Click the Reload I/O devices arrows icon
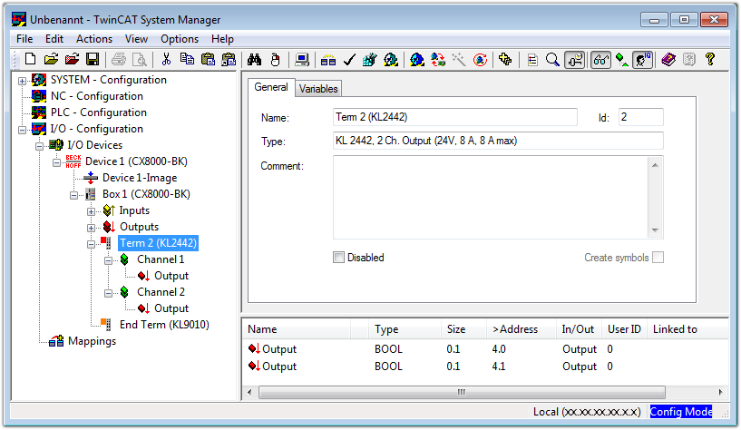The width and height of the screenshot is (741, 430). coord(438,60)
